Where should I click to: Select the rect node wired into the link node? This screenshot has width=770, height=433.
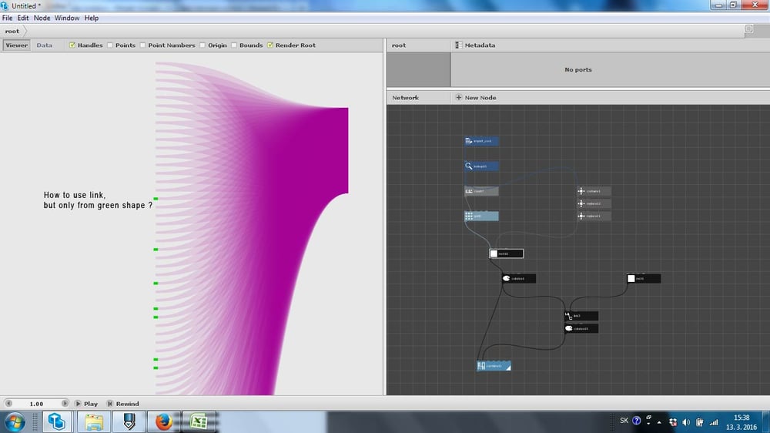click(x=643, y=279)
